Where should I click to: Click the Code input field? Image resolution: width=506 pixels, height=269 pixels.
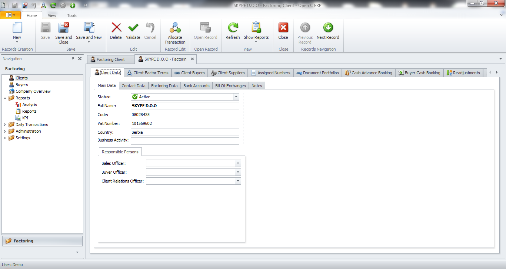[185, 115]
